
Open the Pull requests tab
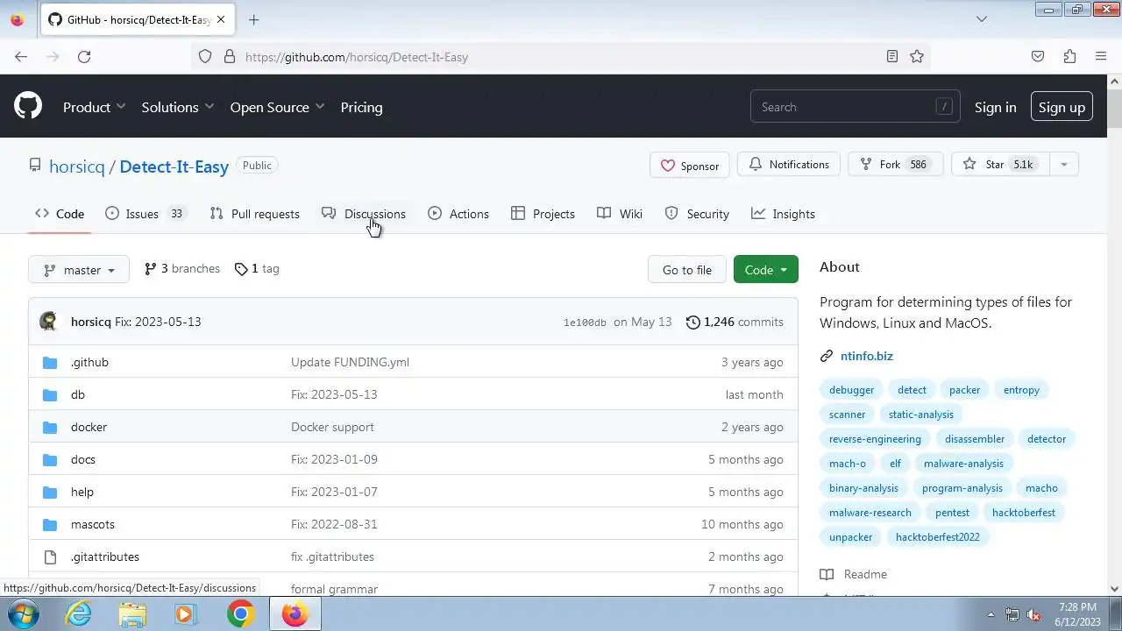[x=255, y=214]
